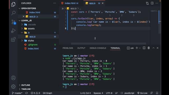169x95 pixels.
Task: Click js breadcrumb in editor path
Action: click(x=63, y=8)
